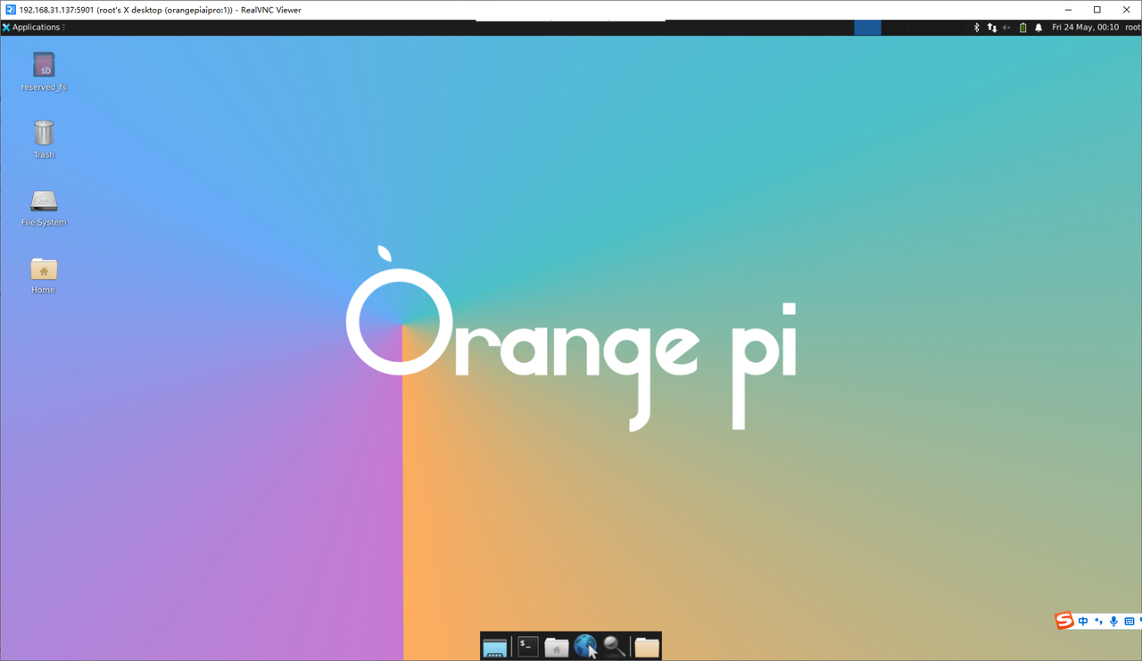Toggle the punctuation mode on the input toolbar
1142x661 pixels.
[x=1098, y=622]
